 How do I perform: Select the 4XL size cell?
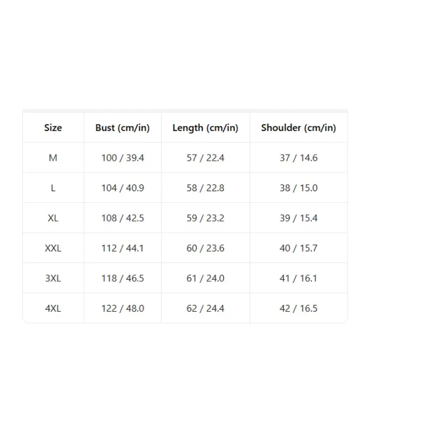pos(53,309)
